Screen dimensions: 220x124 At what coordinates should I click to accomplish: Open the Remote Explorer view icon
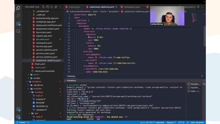pyautogui.click(x=18, y=31)
